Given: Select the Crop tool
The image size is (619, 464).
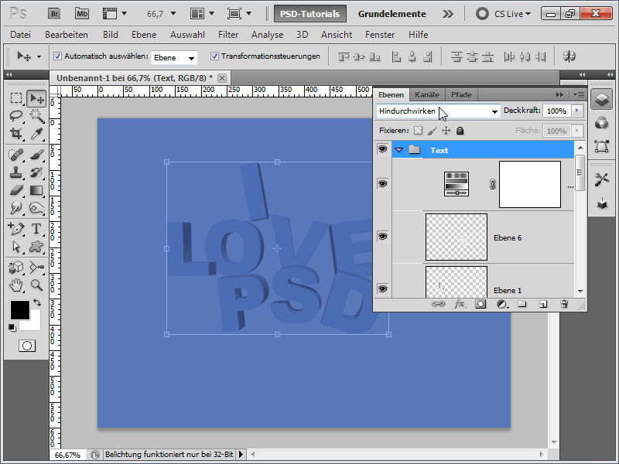Looking at the screenshot, I should click(x=15, y=133).
